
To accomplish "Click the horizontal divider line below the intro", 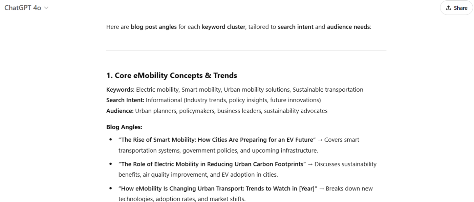I will click(x=246, y=50).
